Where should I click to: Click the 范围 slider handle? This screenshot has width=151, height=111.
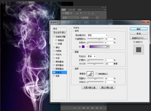pos(95,79)
